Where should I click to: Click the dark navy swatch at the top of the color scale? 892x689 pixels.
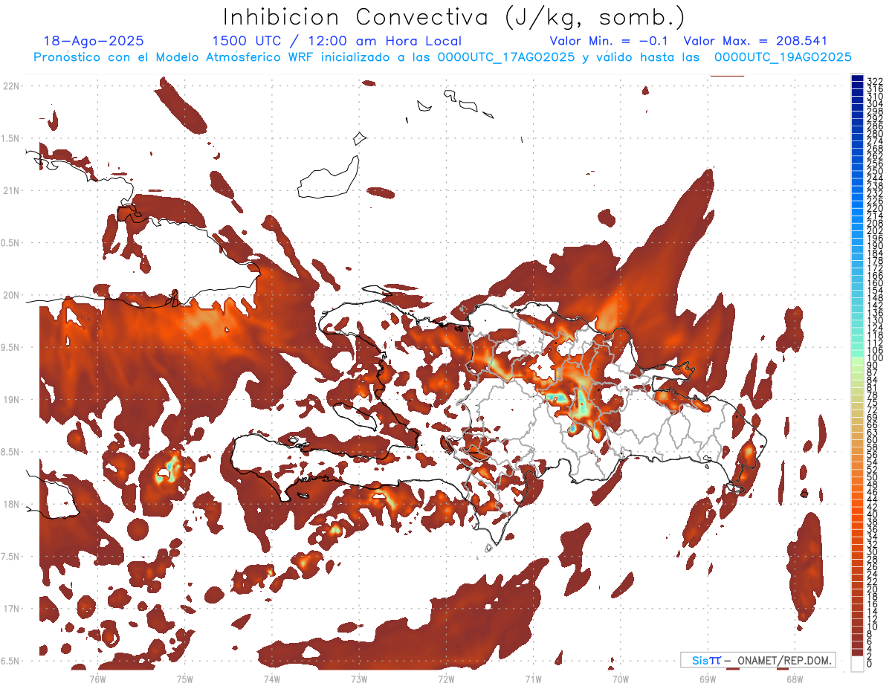coord(857,78)
